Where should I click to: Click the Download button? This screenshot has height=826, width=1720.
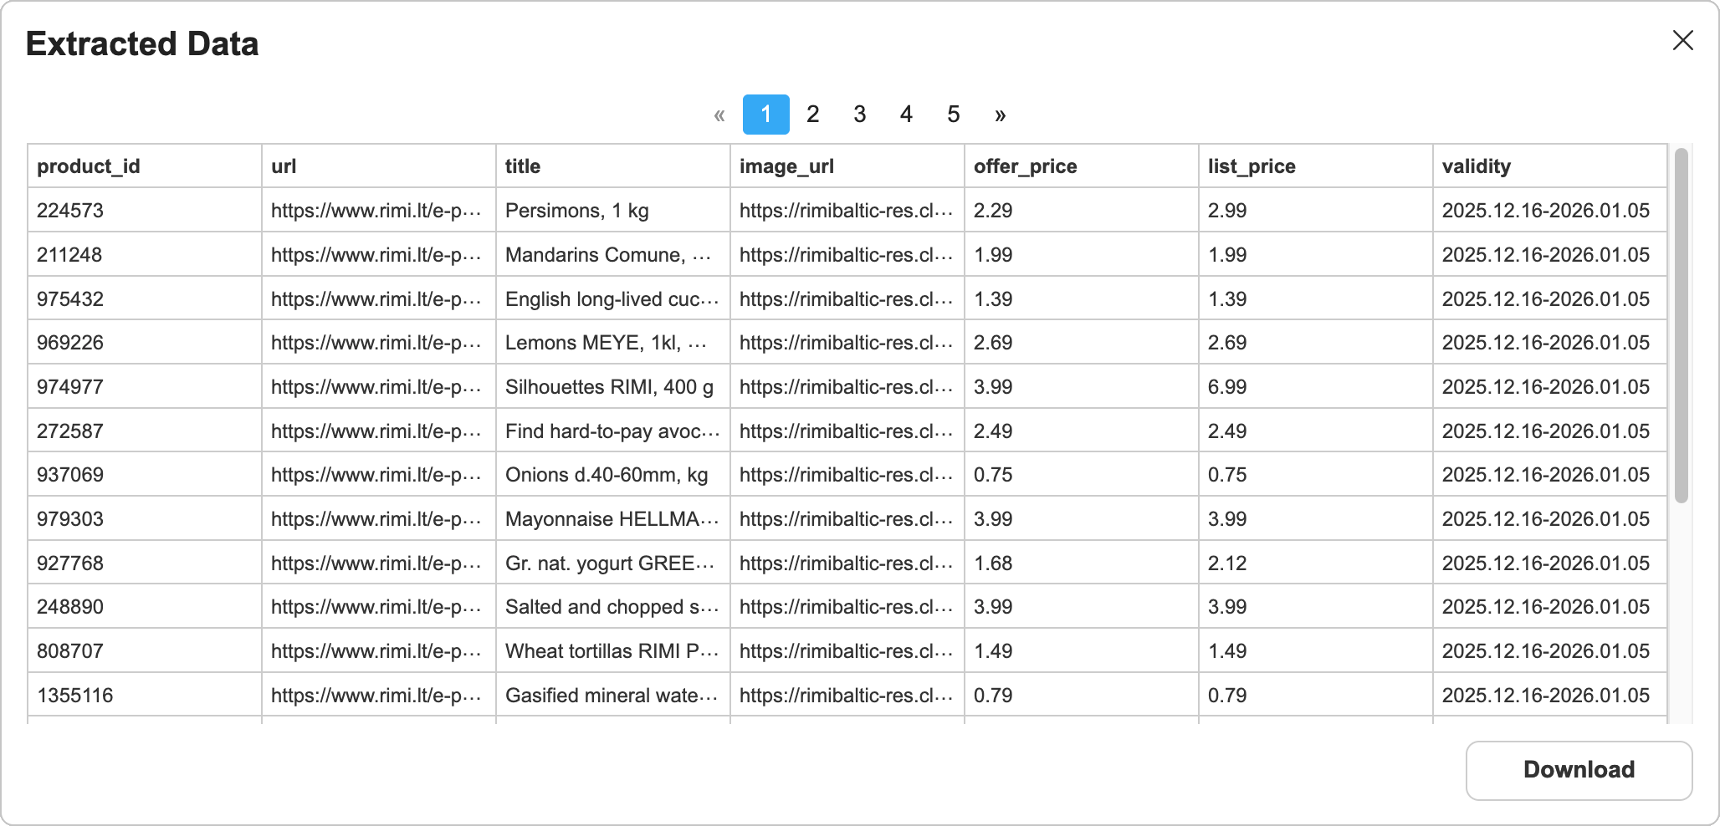pyautogui.click(x=1578, y=769)
